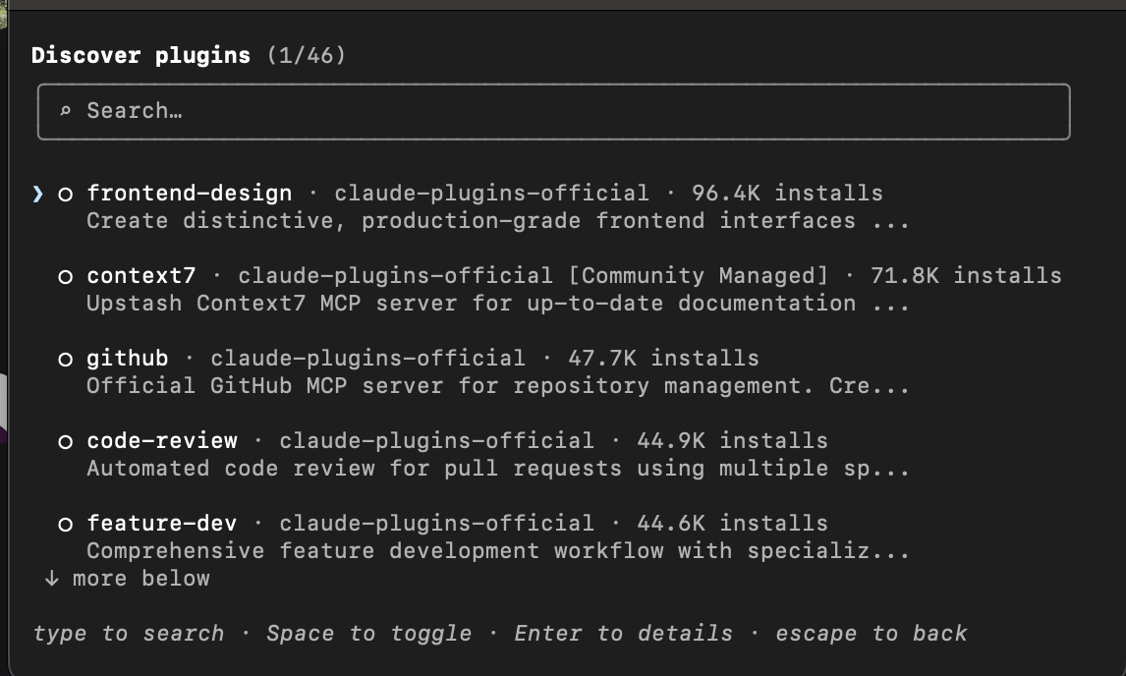Click the circle indicator next to feature-dev
This screenshot has height=676, width=1126.
[64, 523]
